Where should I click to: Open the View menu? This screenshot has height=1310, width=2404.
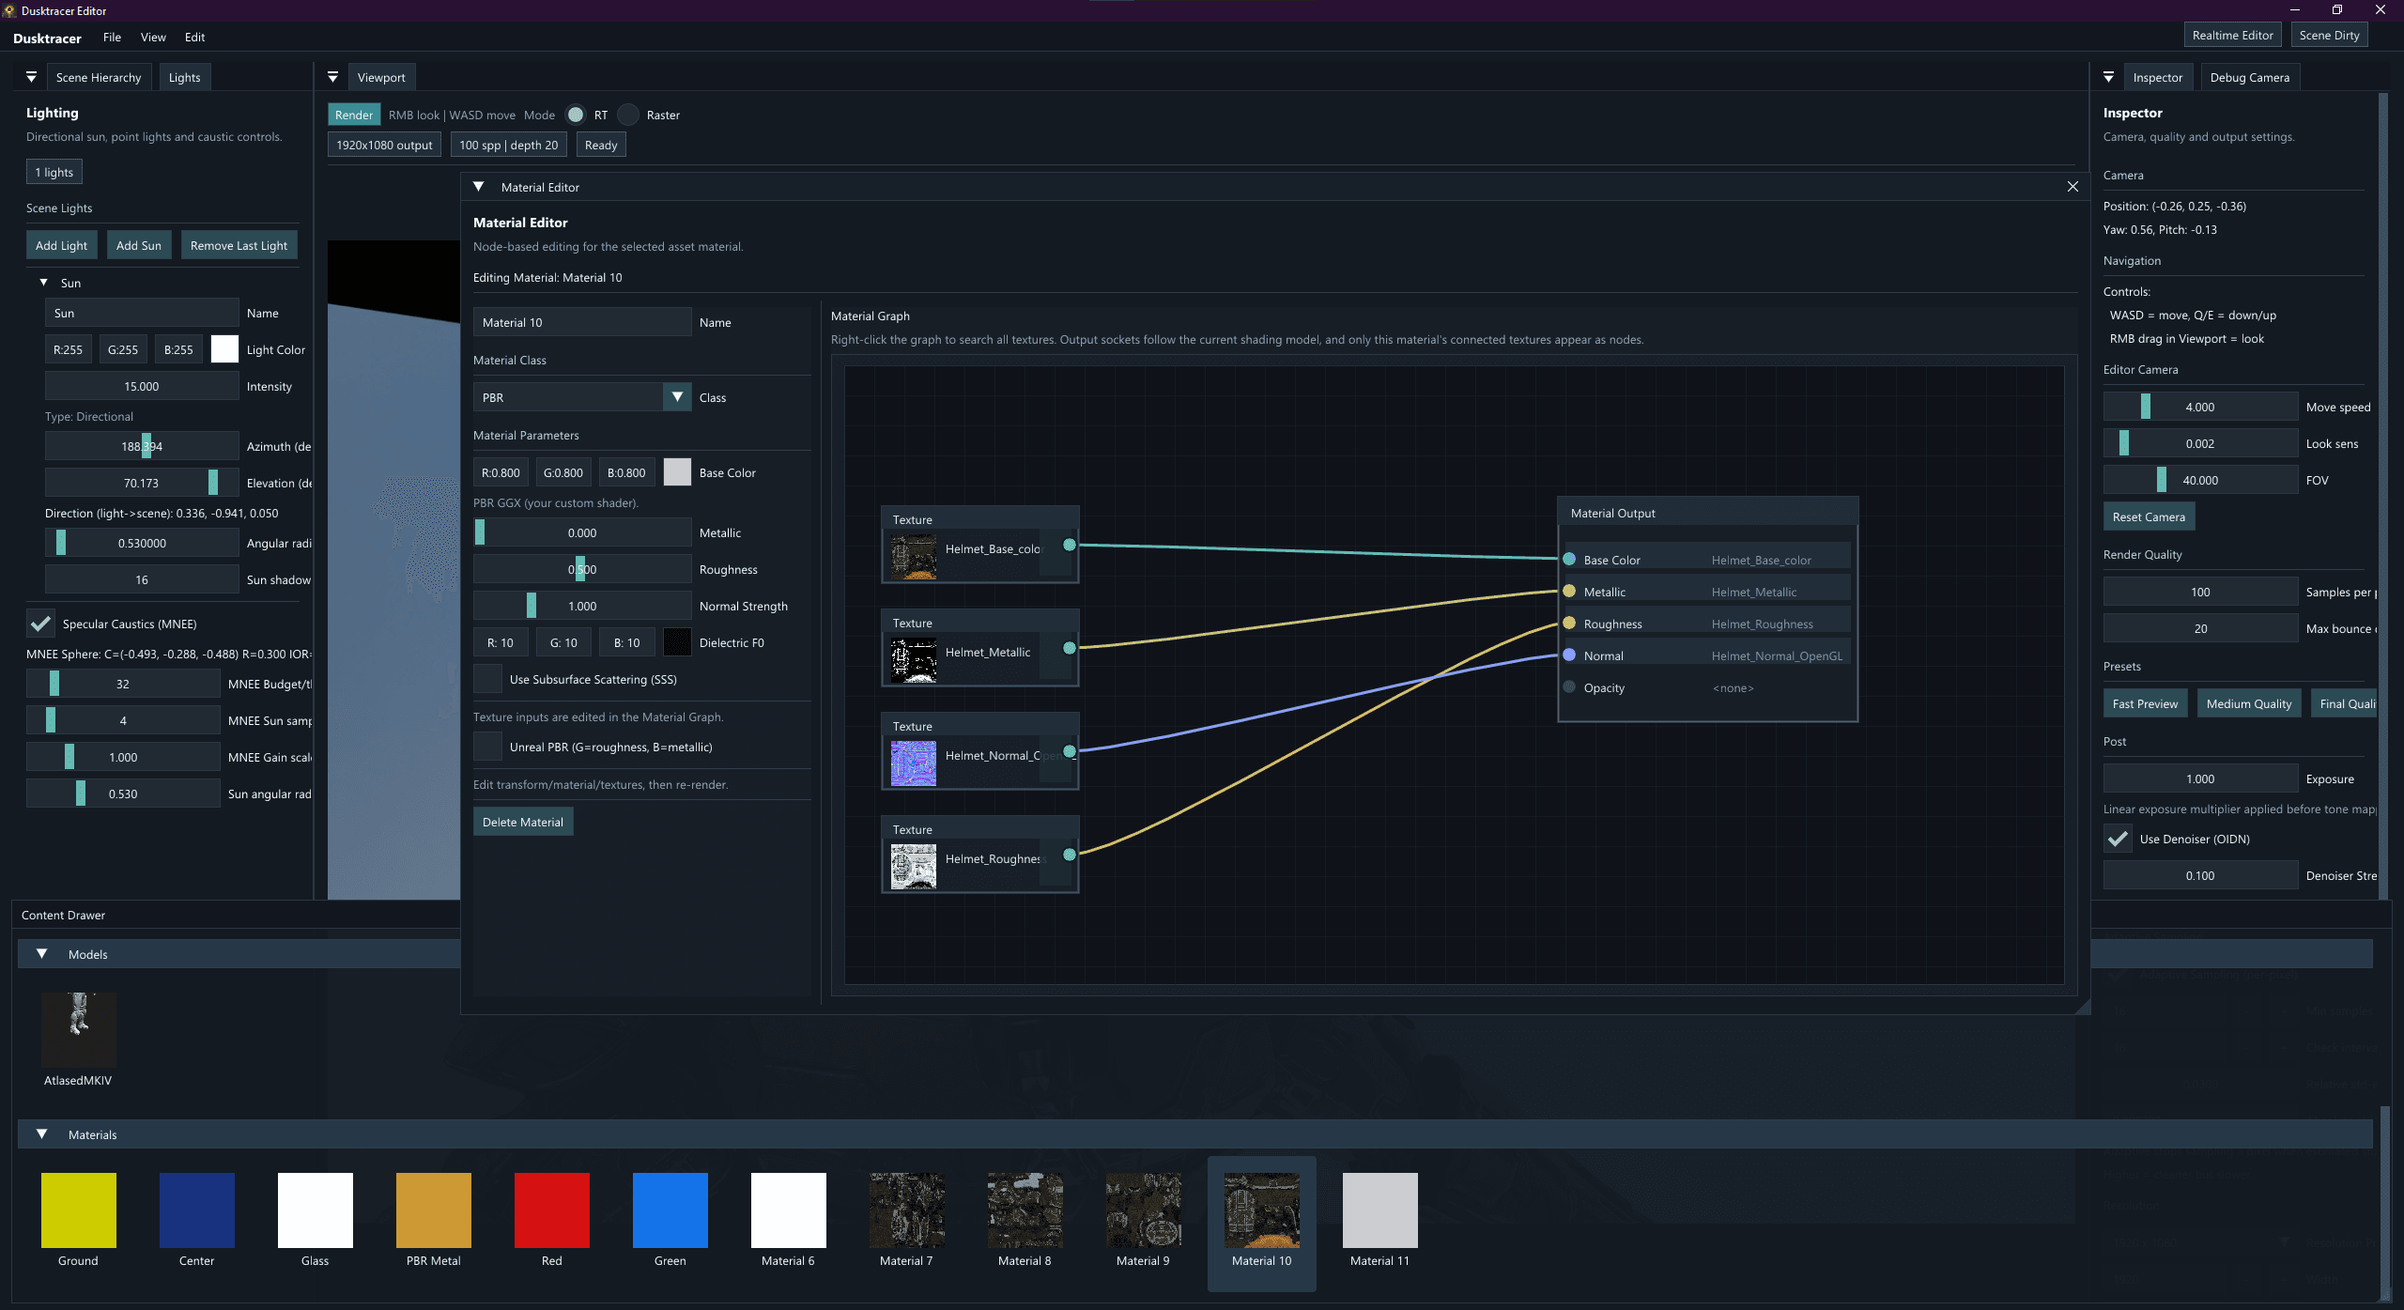pyautogui.click(x=153, y=38)
